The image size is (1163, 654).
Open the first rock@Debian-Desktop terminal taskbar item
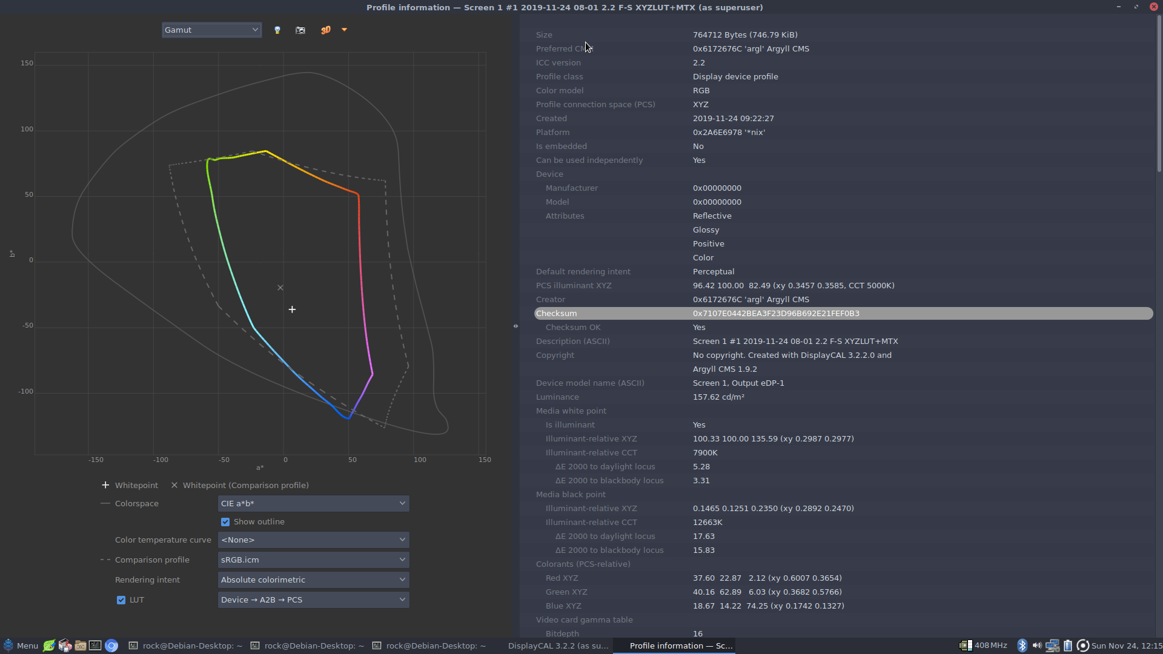click(185, 646)
